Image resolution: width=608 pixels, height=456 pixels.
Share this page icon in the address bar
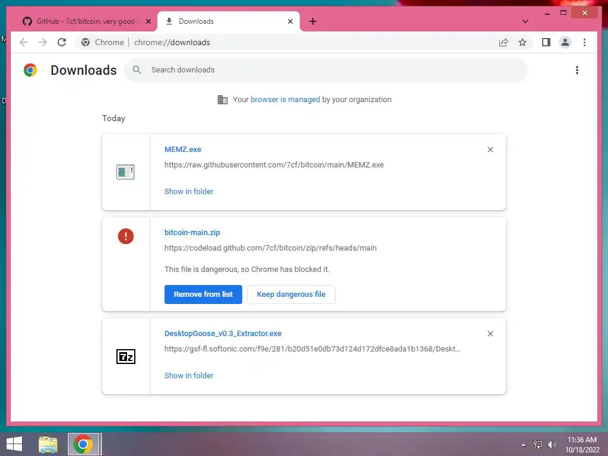(x=503, y=42)
